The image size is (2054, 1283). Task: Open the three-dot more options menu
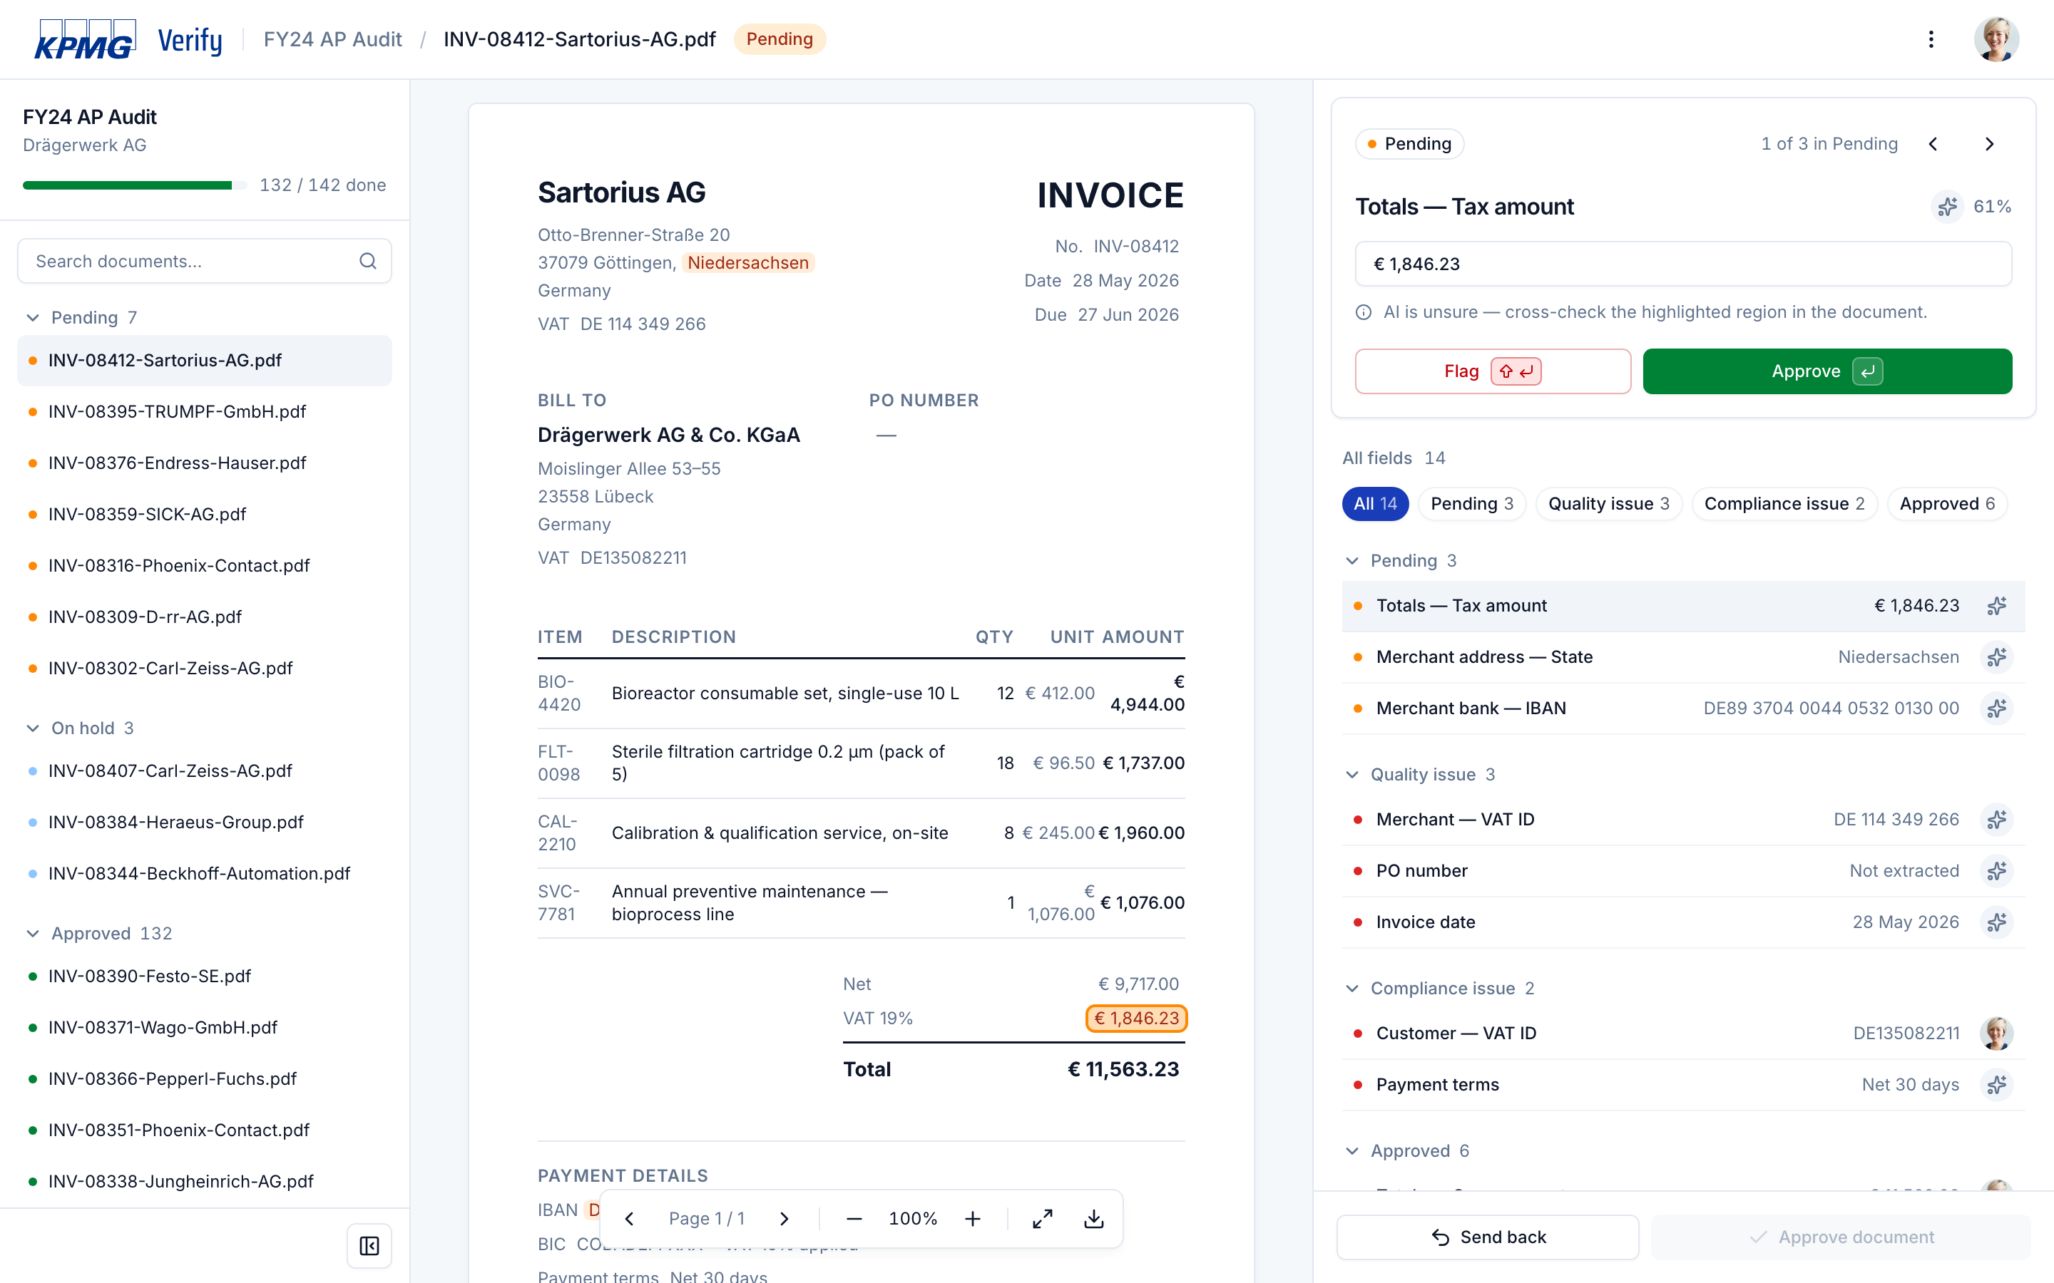tap(1931, 39)
